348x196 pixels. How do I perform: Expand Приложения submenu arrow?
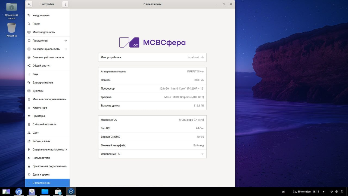(66, 41)
